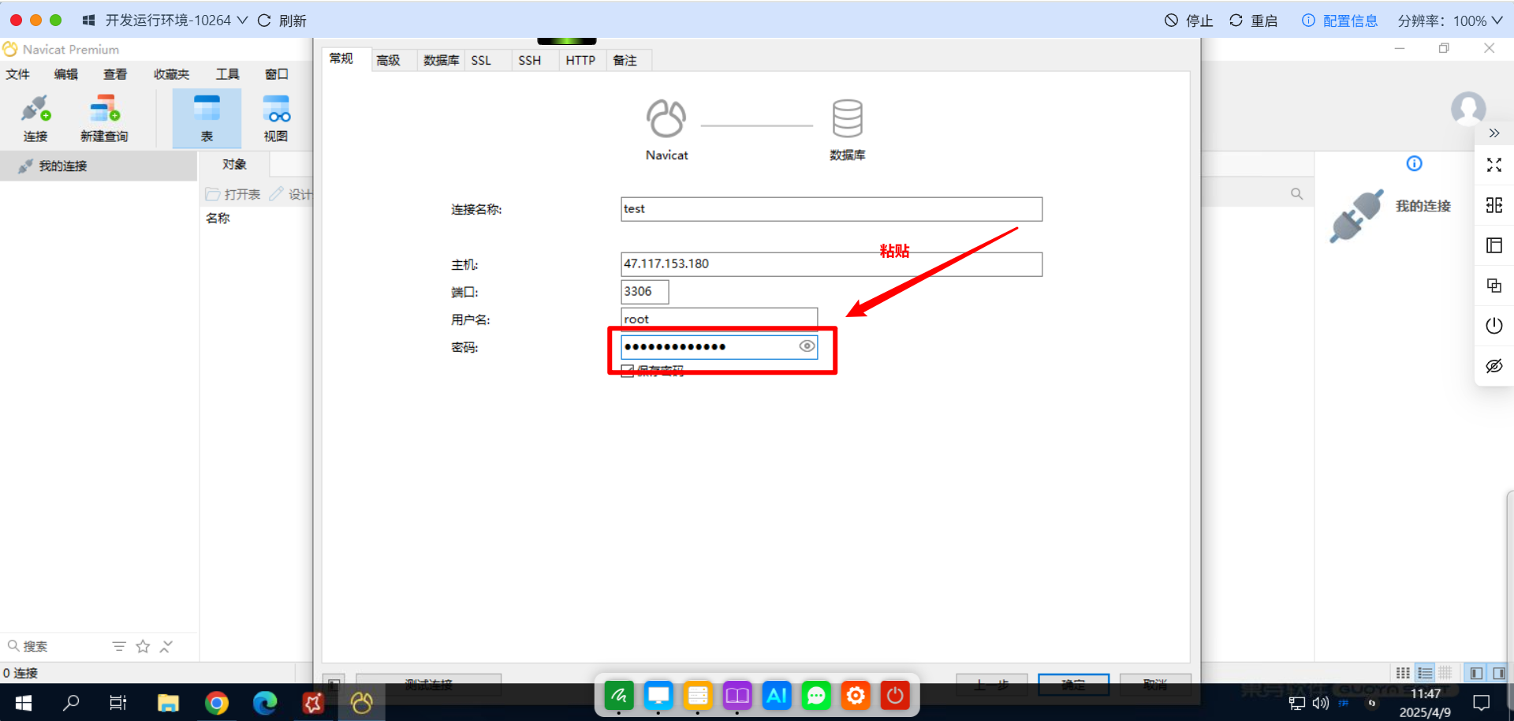
Task: Click the red power app in dock
Action: pos(895,695)
